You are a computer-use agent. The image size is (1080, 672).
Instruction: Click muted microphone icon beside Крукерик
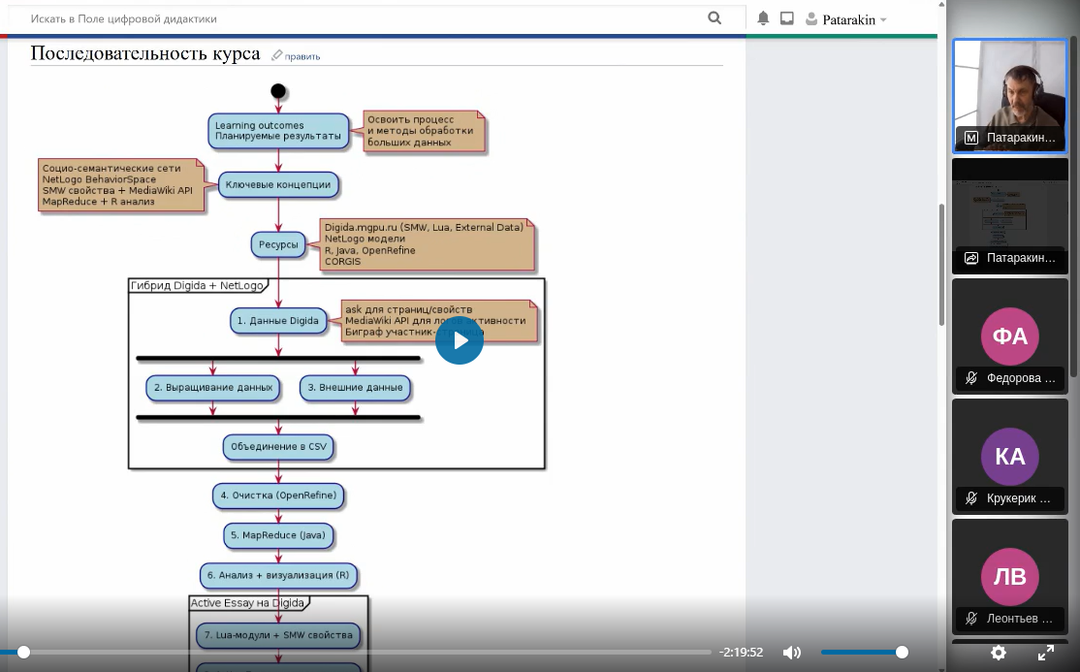(971, 498)
